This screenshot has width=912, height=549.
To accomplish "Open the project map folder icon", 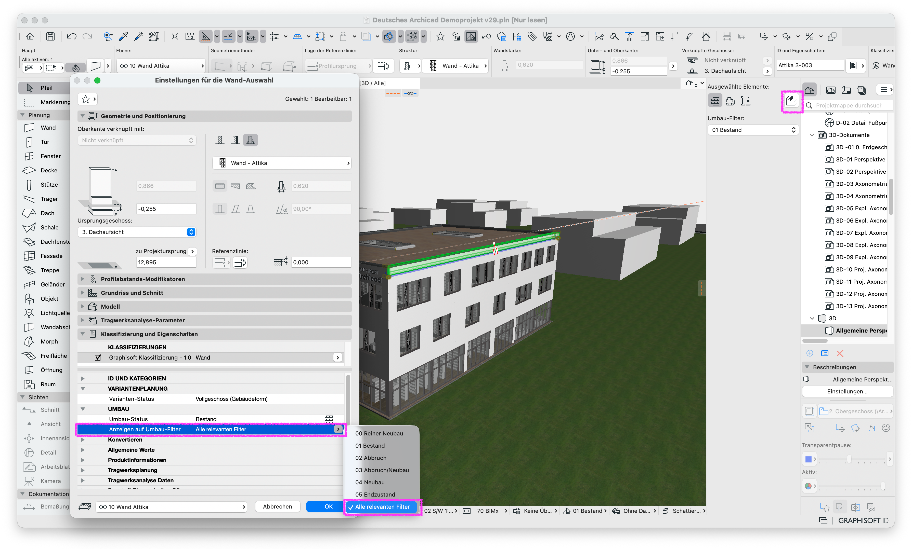I will (x=810, y=90).
